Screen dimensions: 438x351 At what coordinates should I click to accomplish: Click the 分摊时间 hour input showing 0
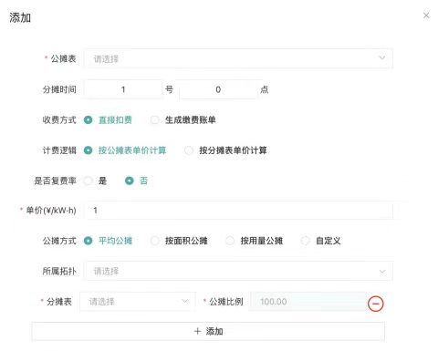(x=218, y=89)
